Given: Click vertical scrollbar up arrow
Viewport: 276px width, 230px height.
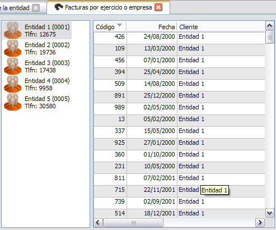Looking at the screenshot, I should point(269,26).
